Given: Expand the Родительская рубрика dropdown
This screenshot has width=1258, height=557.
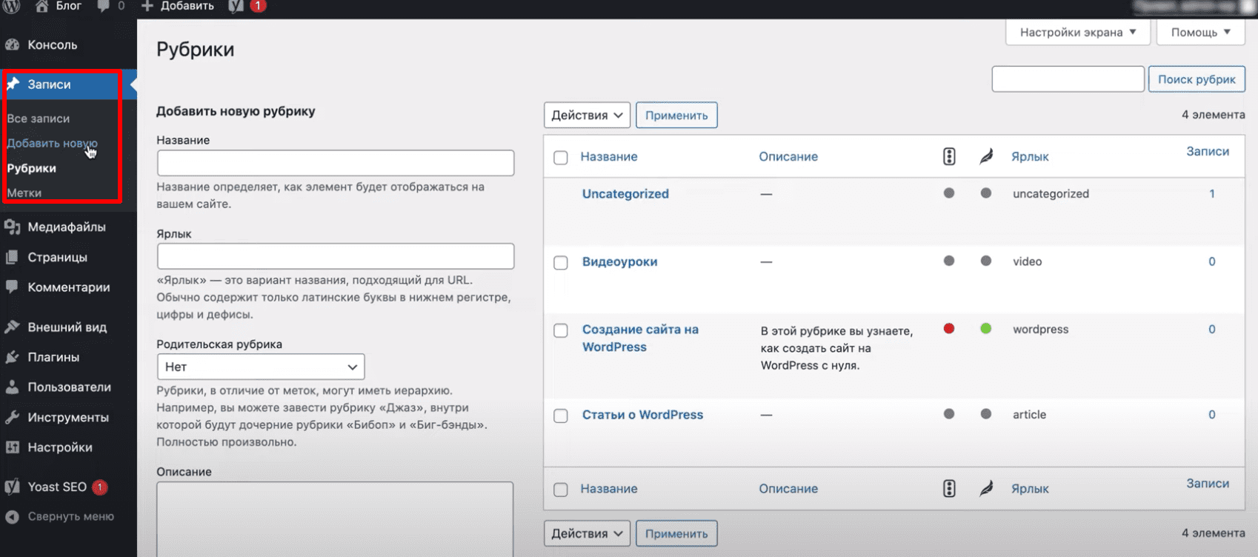Looking at the screenshot, I should point(261,367).
